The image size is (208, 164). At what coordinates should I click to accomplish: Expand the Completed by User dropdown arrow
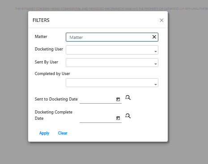coord(156,84)
